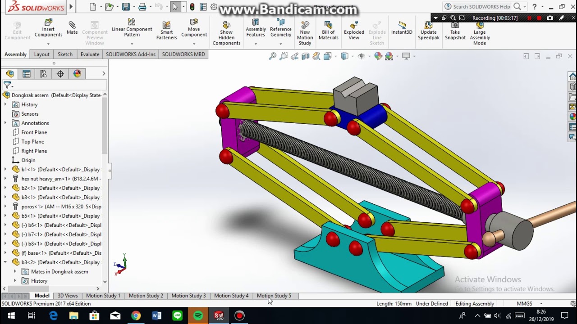Click Zoom to Area icon
Viewport: 577px width, 324px height.
pyautogui.click(x=284, y=56)
